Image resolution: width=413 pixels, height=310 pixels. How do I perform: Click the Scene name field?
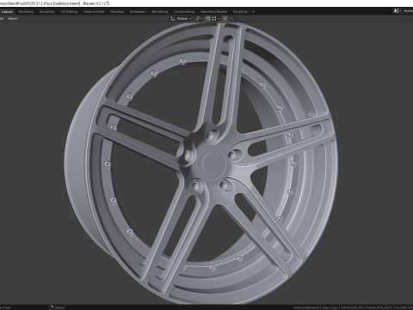(x=408, y=11)
